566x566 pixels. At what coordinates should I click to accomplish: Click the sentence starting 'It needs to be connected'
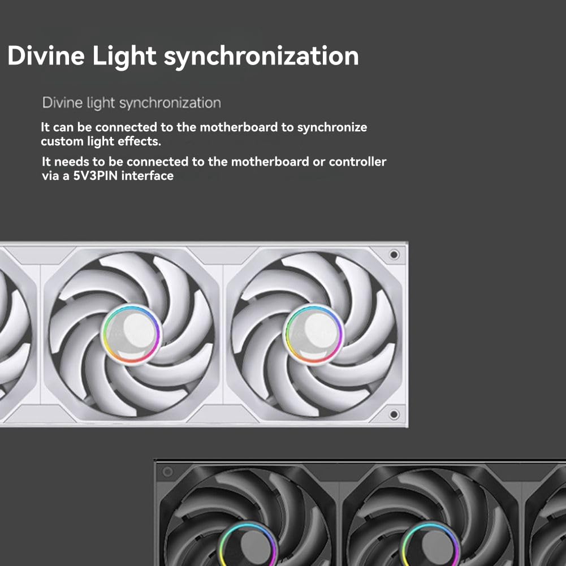point(214,168)
